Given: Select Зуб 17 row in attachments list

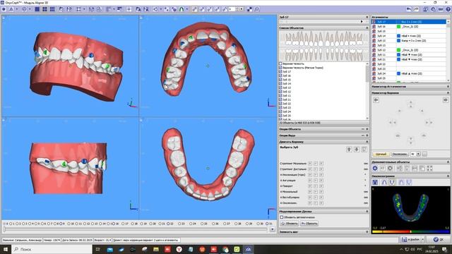Looking at the screenshot, I should point(409,22).
